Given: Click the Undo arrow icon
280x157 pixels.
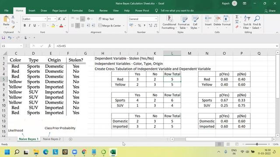Looking at the screenshot, I should [10, 38].
